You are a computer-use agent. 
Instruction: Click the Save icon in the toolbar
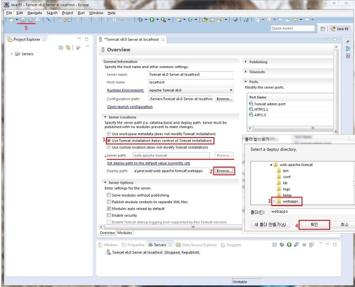[x=22, y=19]
